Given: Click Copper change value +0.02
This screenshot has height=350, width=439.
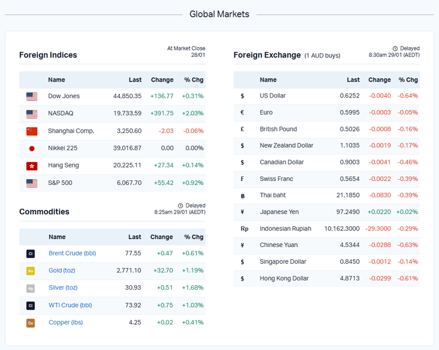Looking at the screenshot, I should click(165, 323).
